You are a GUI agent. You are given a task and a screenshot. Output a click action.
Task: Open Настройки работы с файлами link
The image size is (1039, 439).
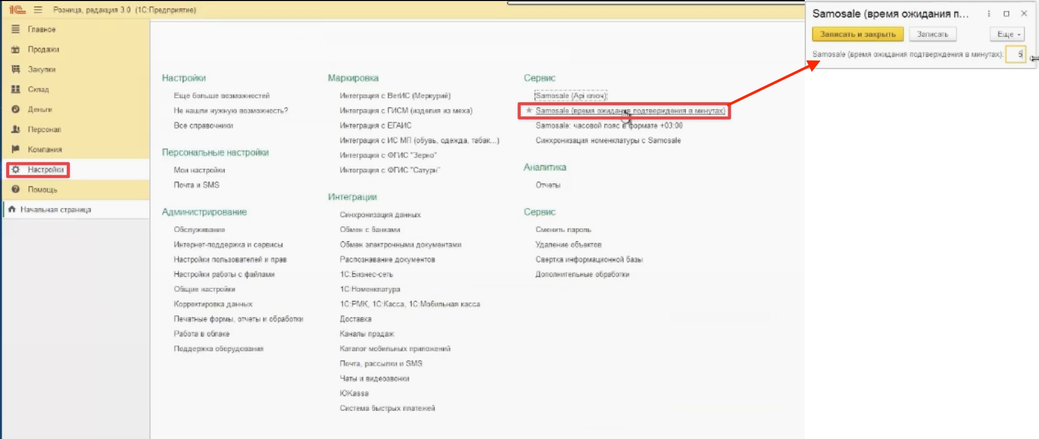click(224, 274)
